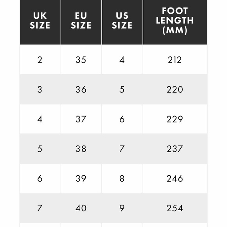Select foot length 246 cell

[175, 178]
